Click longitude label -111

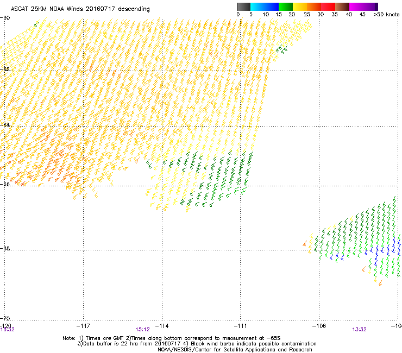pos(240,326)
